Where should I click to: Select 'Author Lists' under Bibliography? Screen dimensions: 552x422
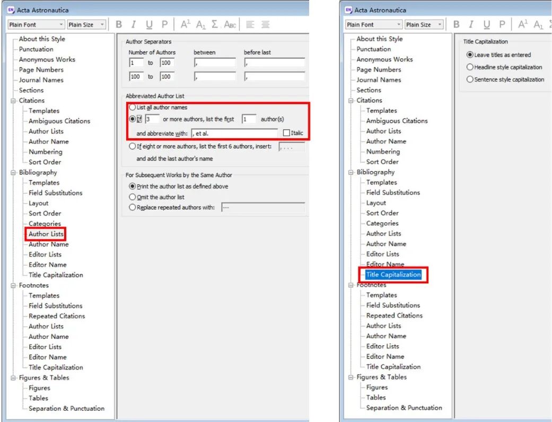[45, 234]
